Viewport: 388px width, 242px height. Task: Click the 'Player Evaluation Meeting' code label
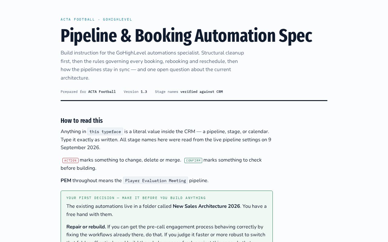click(x=156, y=181)
